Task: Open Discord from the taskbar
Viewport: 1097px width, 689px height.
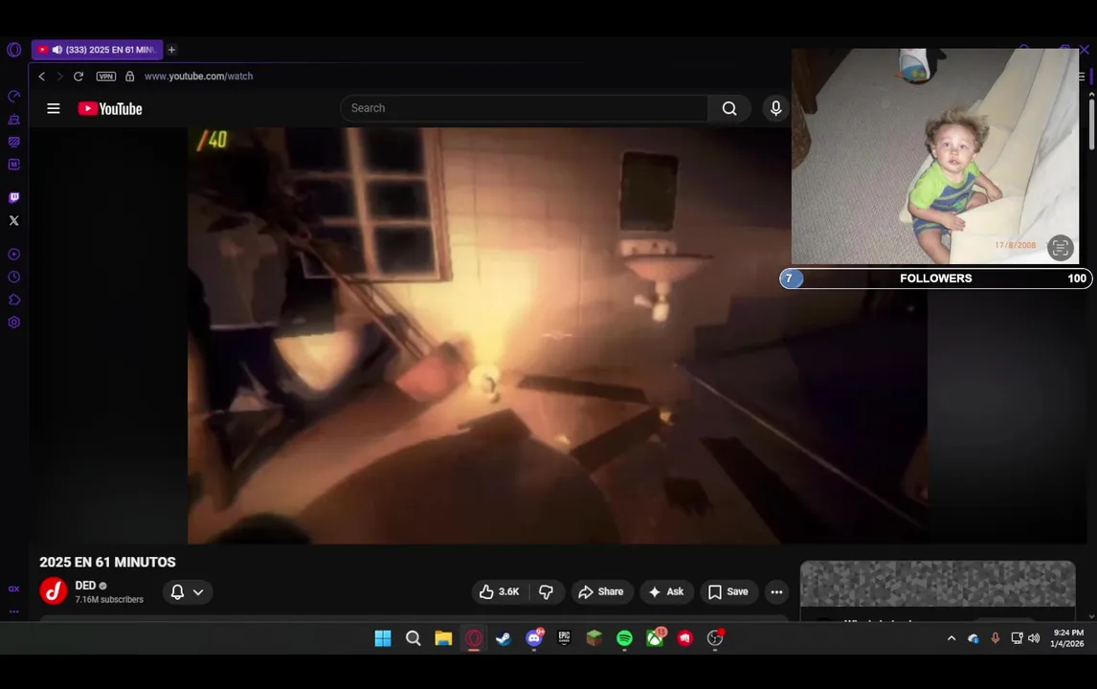Action: 534,638
